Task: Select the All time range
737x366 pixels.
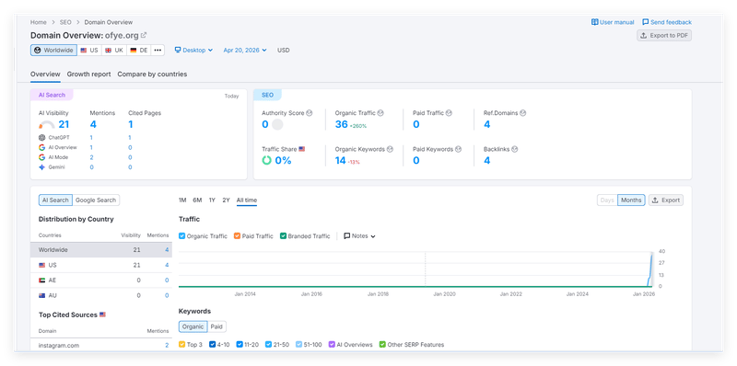Action: pos(247,200)
